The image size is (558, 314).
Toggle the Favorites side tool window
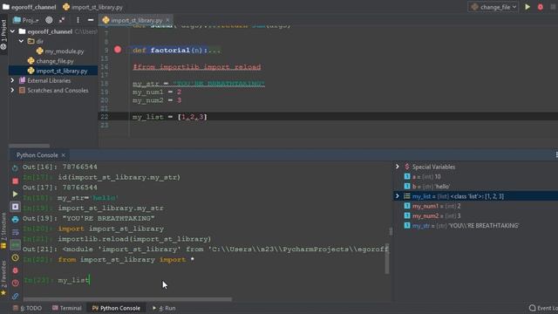click(3, 277)
